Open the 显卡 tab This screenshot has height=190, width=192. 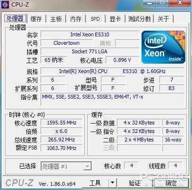click(115, 19)
